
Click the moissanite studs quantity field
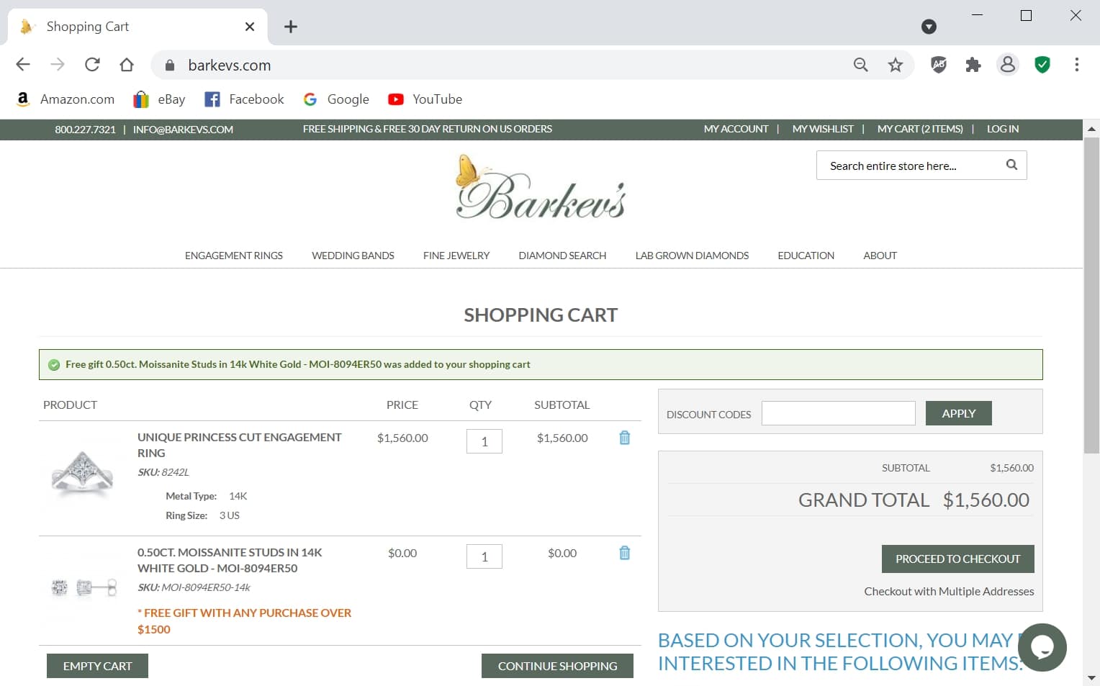[484, 556]
